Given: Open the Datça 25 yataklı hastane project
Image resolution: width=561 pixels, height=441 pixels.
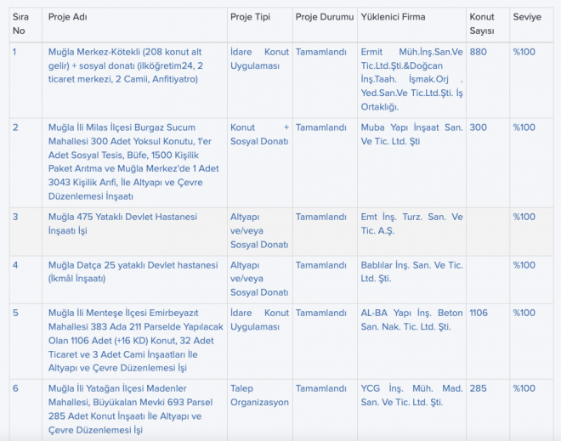Looking at the screenshot, I should [x=133, y=271].
